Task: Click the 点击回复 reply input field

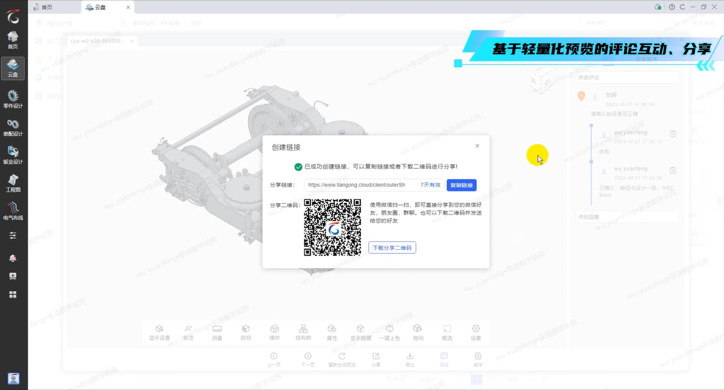Action: point(627,217)
